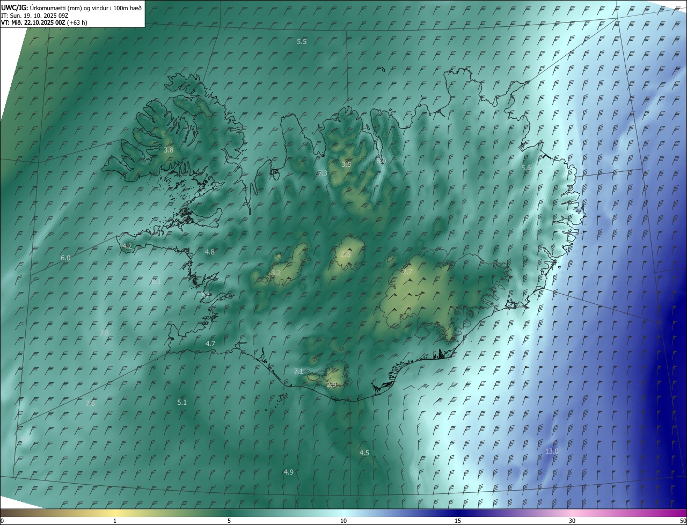687x525 pixels.
Task: Click the 4.5 value south of Iceland
Action: (x=364, y=453)
